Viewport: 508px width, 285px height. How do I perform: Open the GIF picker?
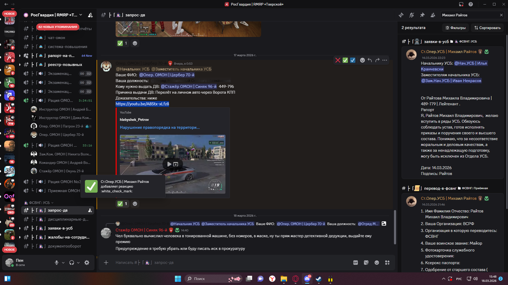pos(356,262)
